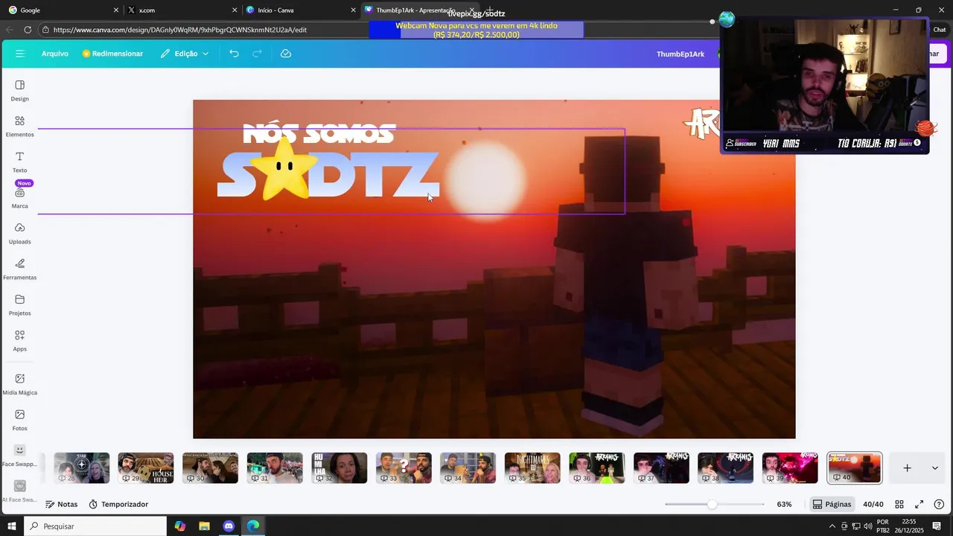This screenshot has width=953, height=536.
Task: Add a new page with plus button
Action: click(907, 468)
